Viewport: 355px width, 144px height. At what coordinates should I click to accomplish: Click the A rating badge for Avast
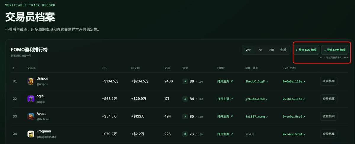click(x=185, y=117)
